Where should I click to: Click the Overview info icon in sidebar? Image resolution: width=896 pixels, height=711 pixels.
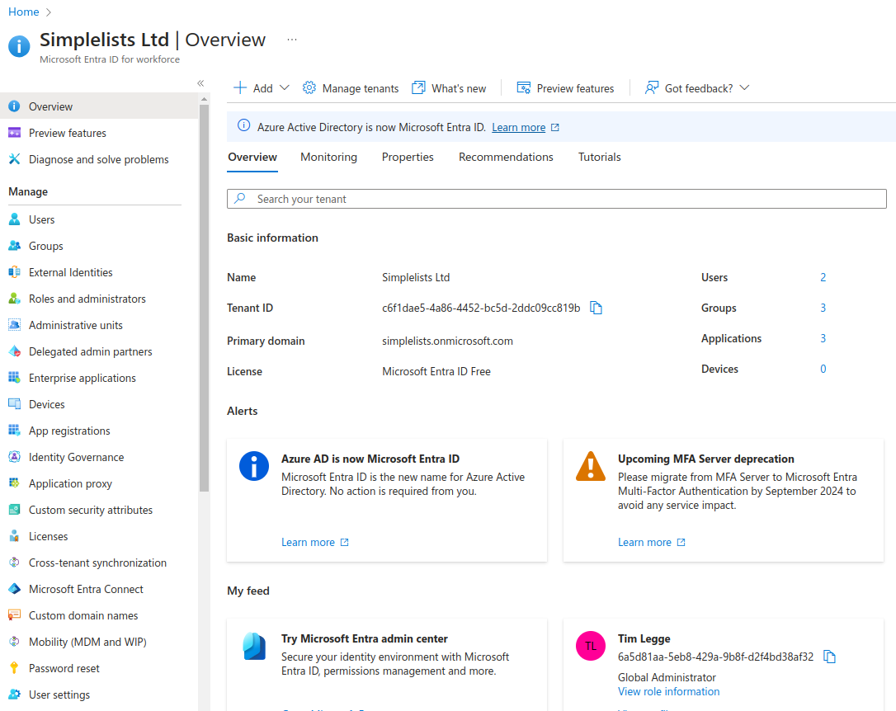point(14,106)
